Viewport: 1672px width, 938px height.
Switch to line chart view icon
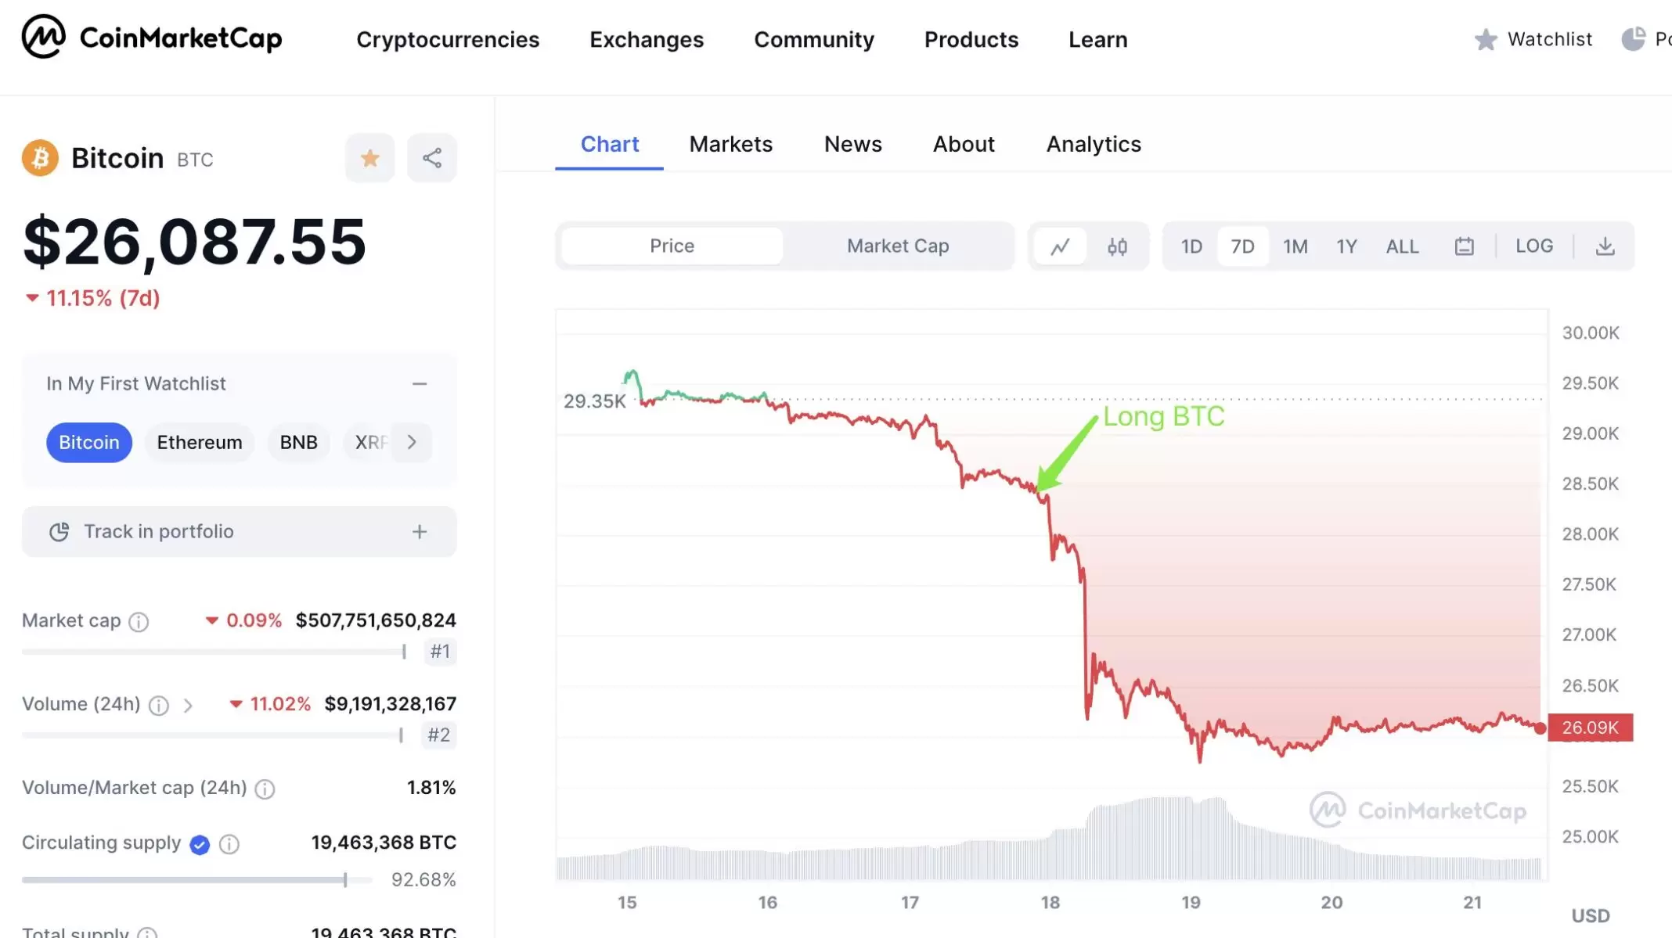(1060, 246)
